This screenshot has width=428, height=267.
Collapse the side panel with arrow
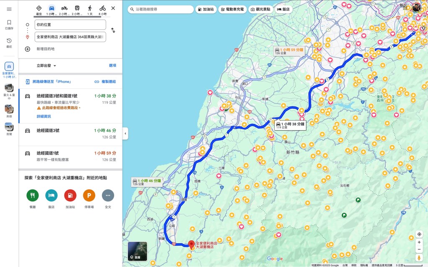[x=125, y=133]
